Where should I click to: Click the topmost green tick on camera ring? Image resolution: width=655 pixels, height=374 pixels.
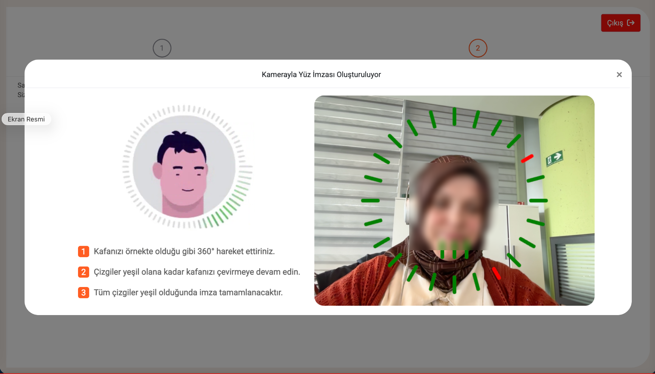(454, 116)
